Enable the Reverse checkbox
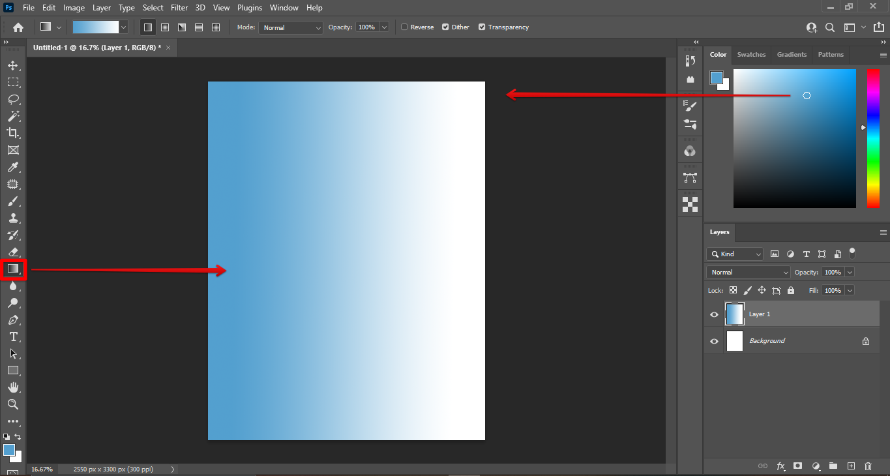This screenshot has width=890, height=476. pyautogui.click(x=404, y=27)
